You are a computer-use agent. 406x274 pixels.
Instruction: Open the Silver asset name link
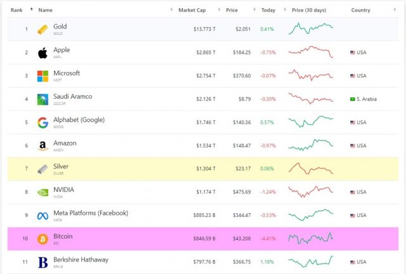(61, 166)
